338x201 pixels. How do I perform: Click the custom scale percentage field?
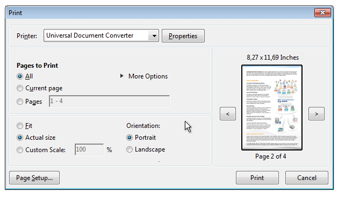[x=89, y=149]
